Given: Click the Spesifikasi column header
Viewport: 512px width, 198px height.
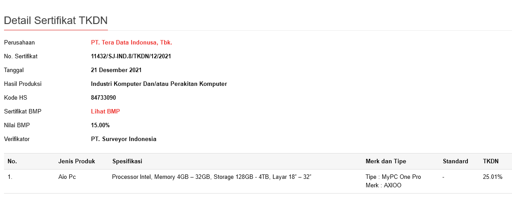Looking at the screenshot, I should click(x=127, y=161).
